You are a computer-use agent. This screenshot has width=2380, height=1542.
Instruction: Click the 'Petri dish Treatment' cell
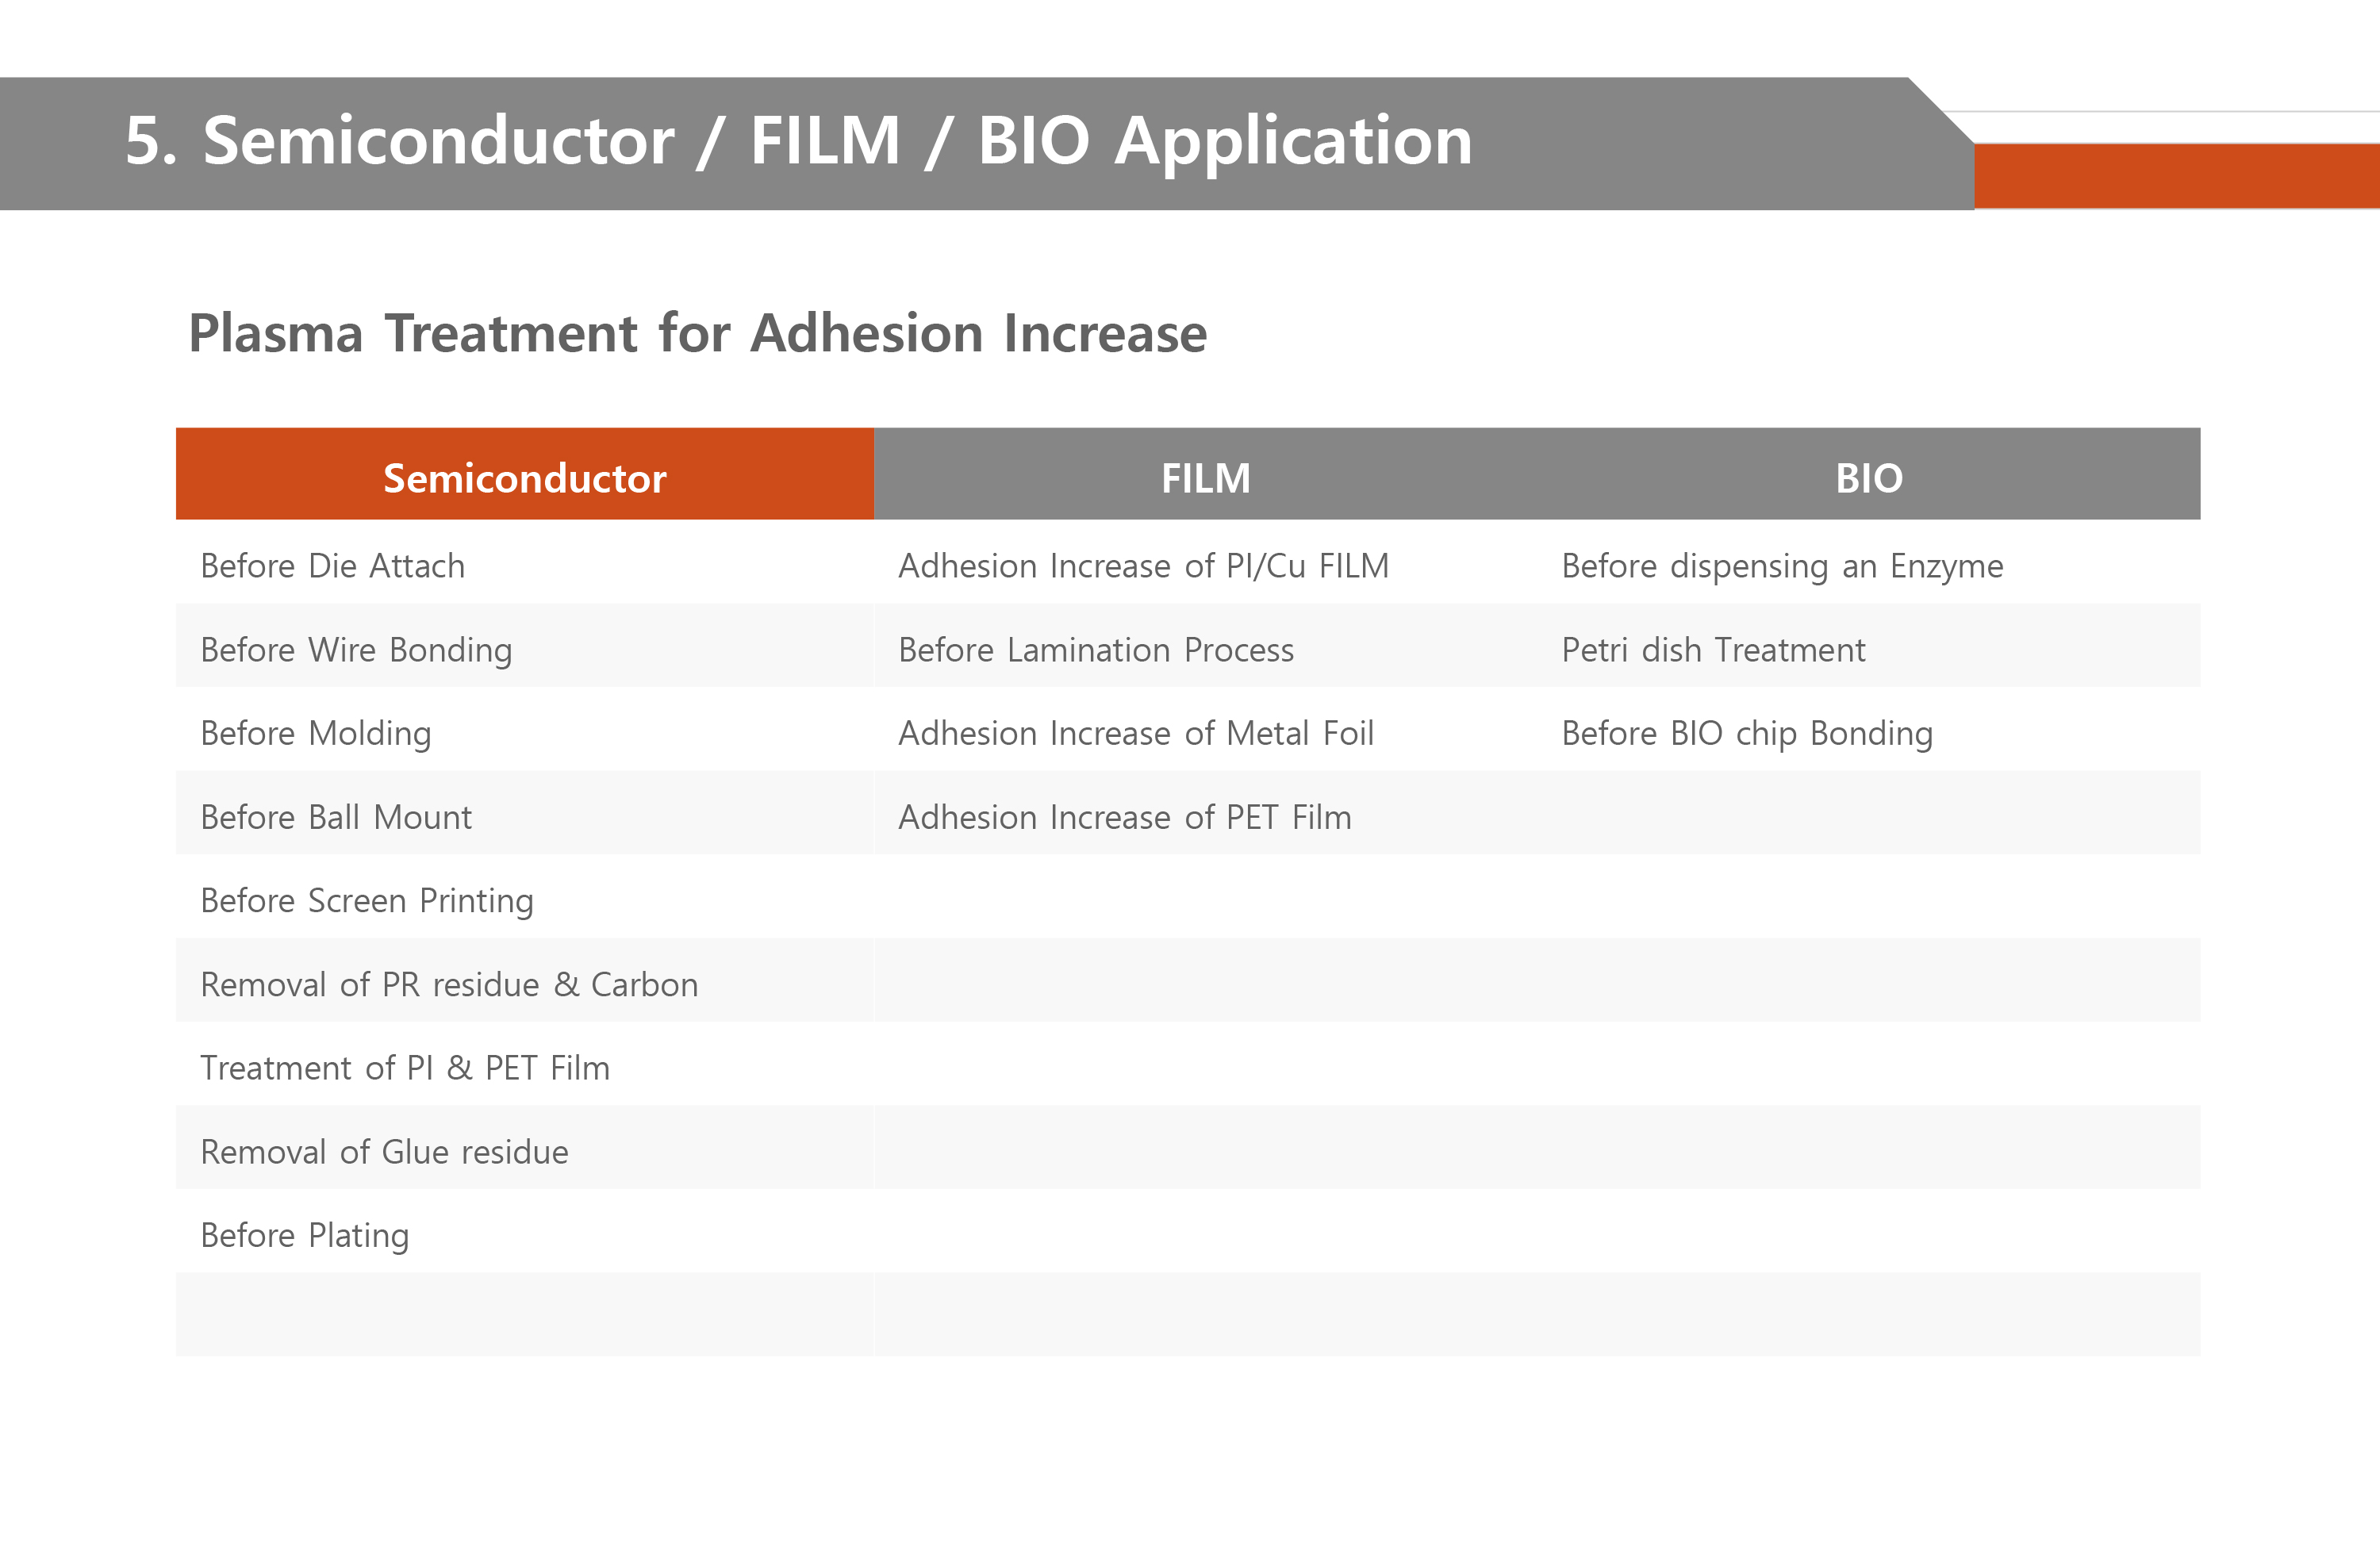(x=1713, y=650)
